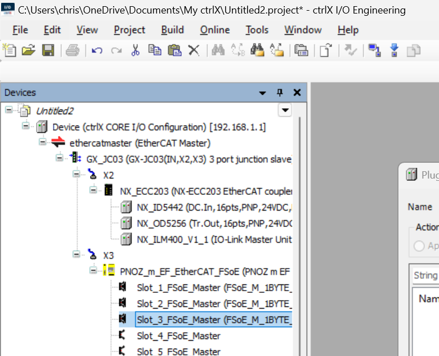Click the Find in Project binoculars-with-folder icon
439x356 pixels.
(x=257, y=51)
